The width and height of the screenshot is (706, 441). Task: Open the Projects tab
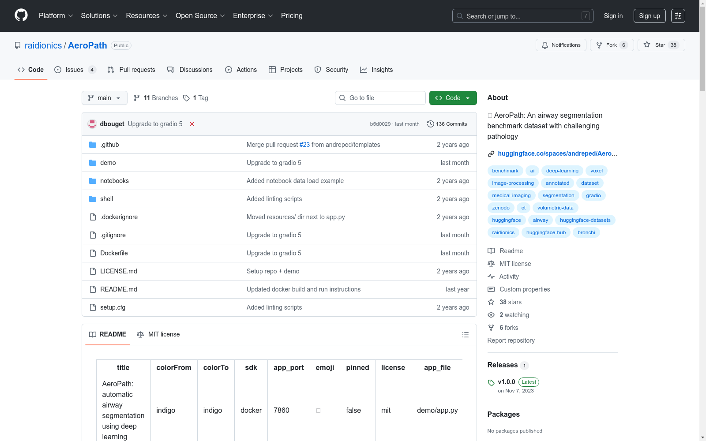[285, 70]
